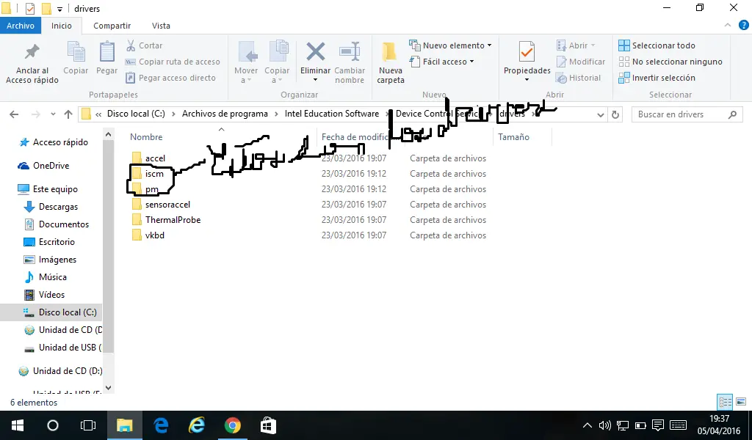752x440 pixels.
Task: Click the Copiar clipboard ribbon button
Action: (76, 58)
